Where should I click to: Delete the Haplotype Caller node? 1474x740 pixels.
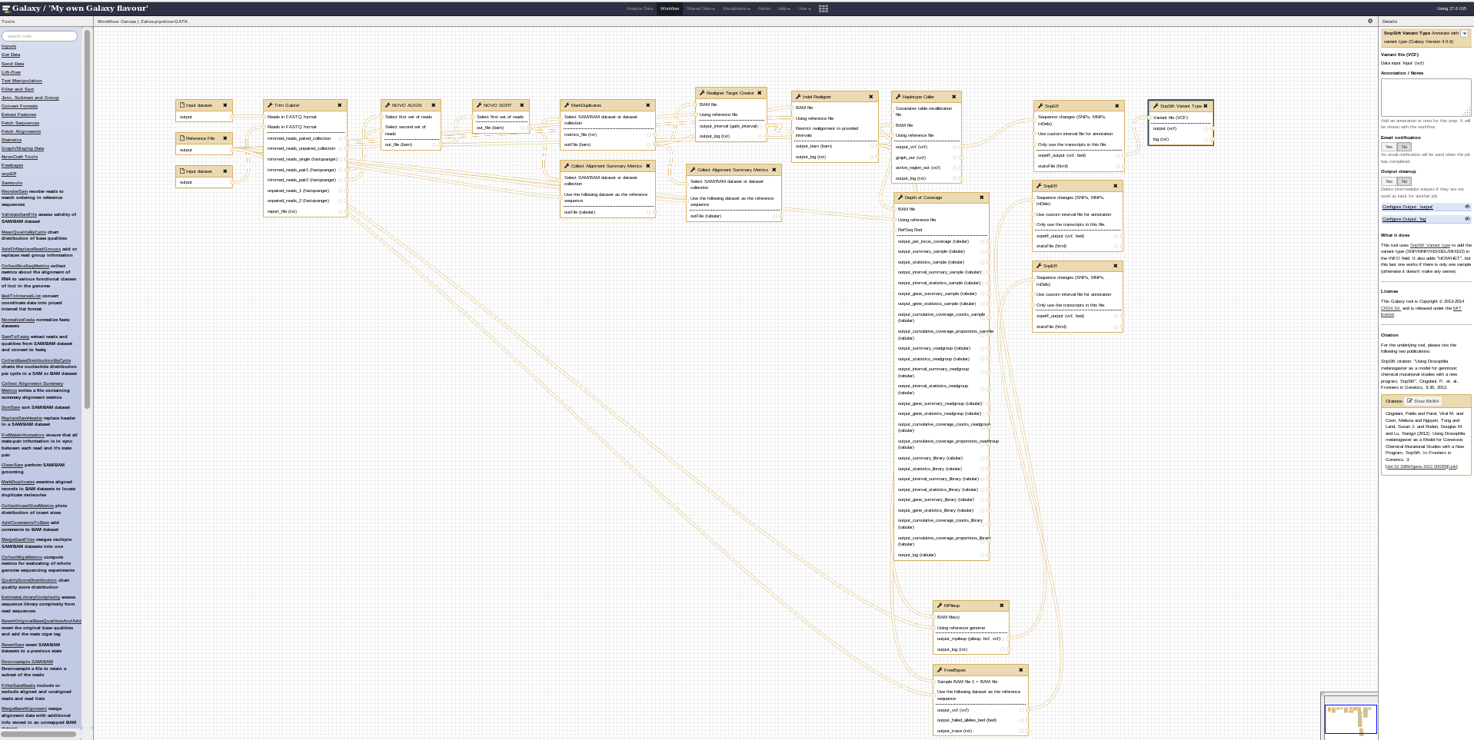tap(953, 97)
